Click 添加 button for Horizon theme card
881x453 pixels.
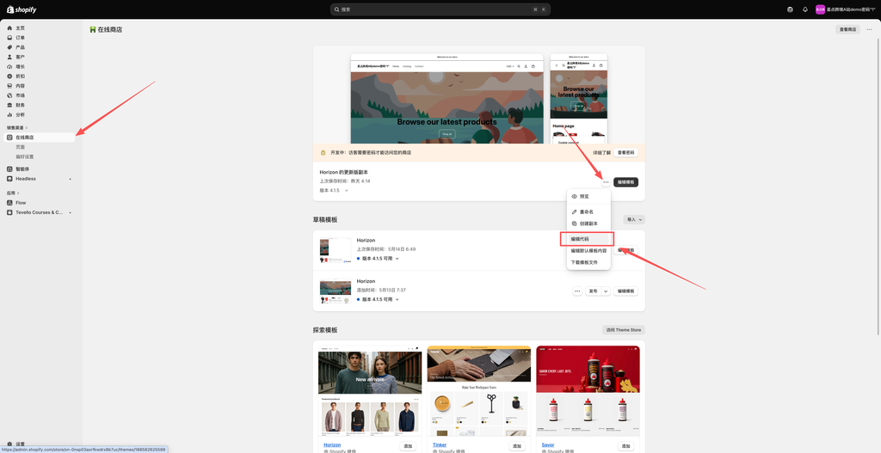(x=408, y=446)
